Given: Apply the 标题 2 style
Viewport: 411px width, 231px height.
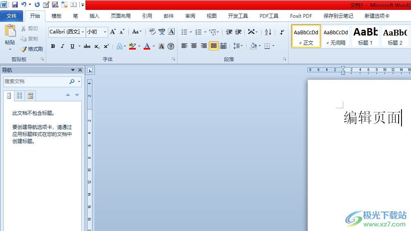Looking at the screenshot, I should 395,36.
